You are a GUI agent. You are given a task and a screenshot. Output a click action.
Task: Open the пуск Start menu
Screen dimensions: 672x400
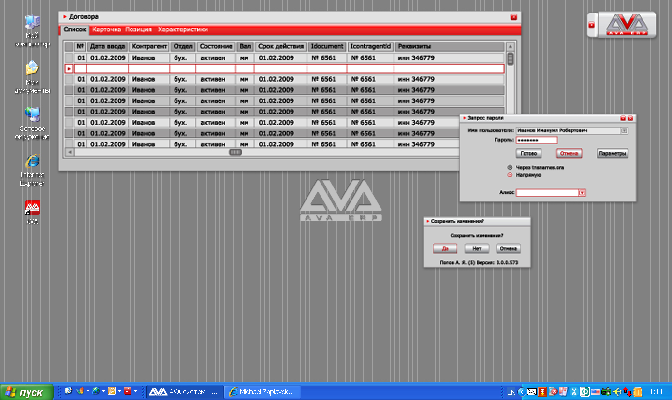[x=28, y=392]
